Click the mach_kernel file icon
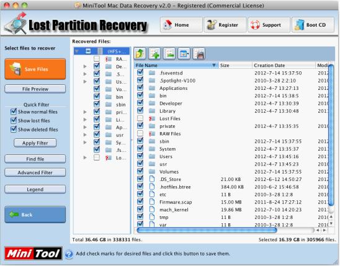 click(152, 210)
